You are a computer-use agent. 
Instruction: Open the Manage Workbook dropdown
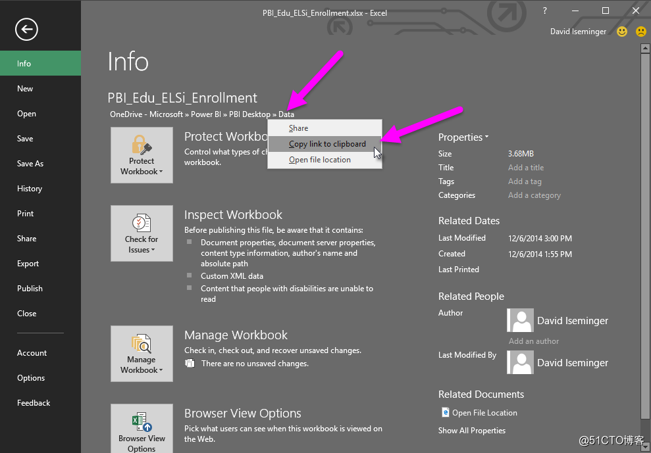tap(142, 354)
